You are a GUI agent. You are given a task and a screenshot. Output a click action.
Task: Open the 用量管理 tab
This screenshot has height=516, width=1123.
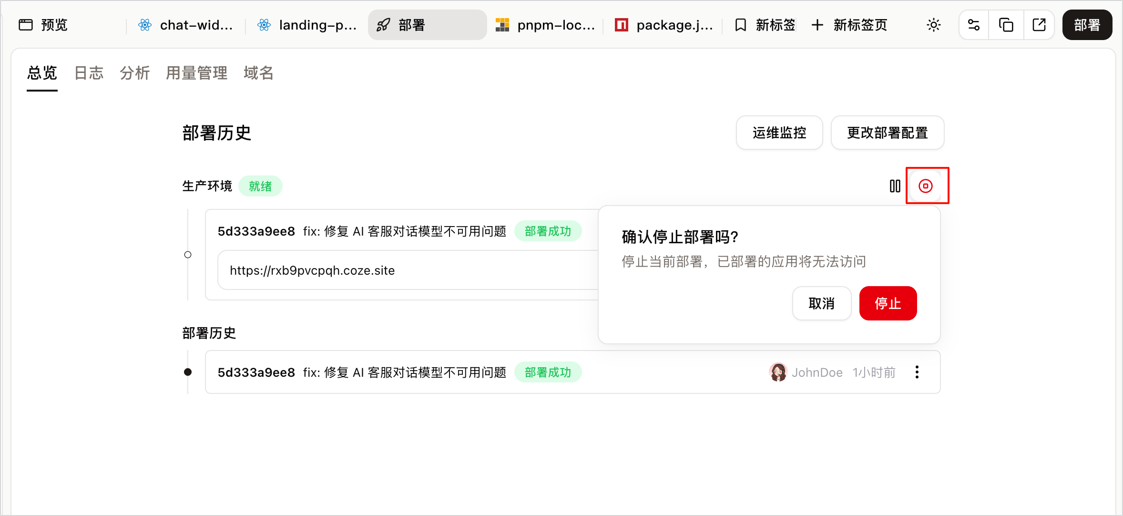(x=197, y=73)
